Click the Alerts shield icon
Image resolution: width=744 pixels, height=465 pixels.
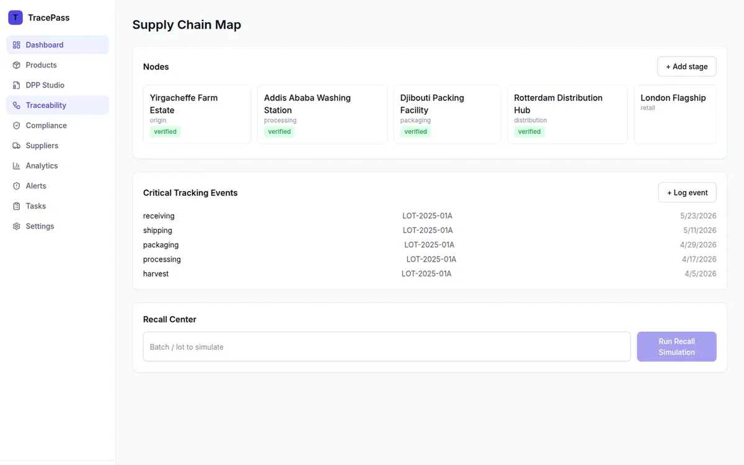(17, 186)
